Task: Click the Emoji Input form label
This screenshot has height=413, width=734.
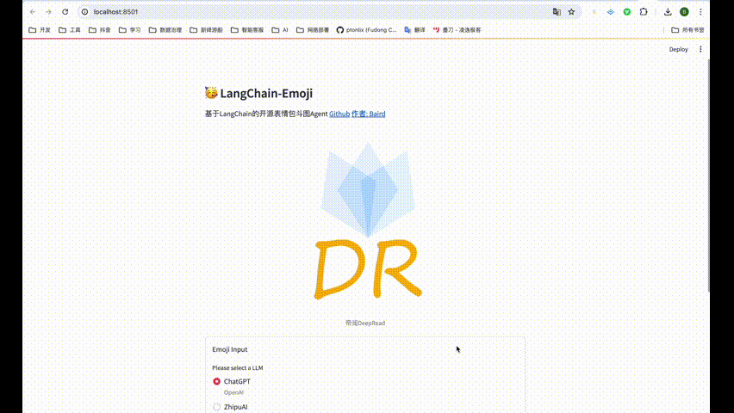Action: pos(230,349)
